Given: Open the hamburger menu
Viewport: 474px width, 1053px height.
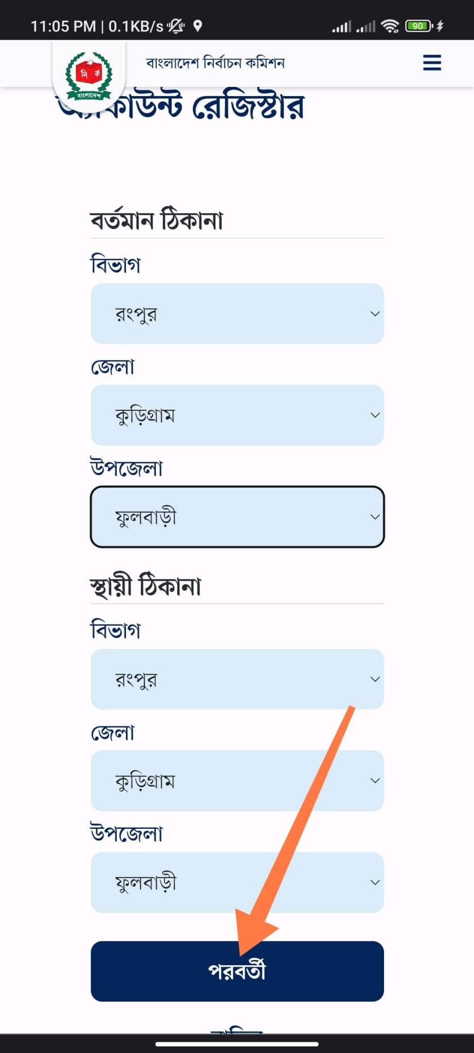Looking at the screenshot, I should (431, 63).
